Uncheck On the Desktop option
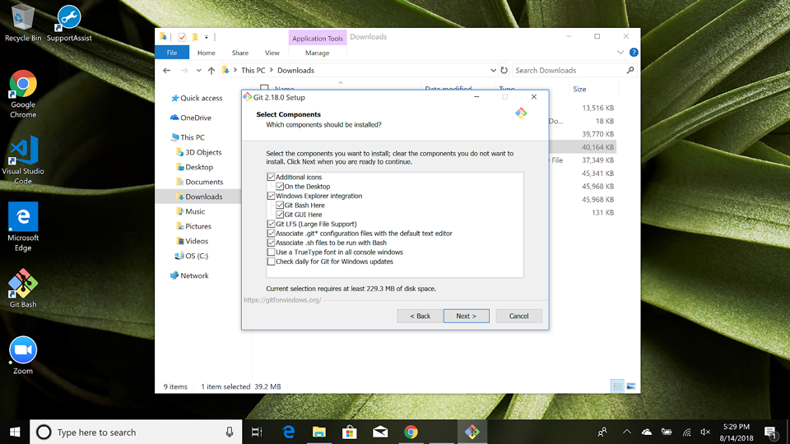This screenshot has width=790, height=444. coord(280,187)
